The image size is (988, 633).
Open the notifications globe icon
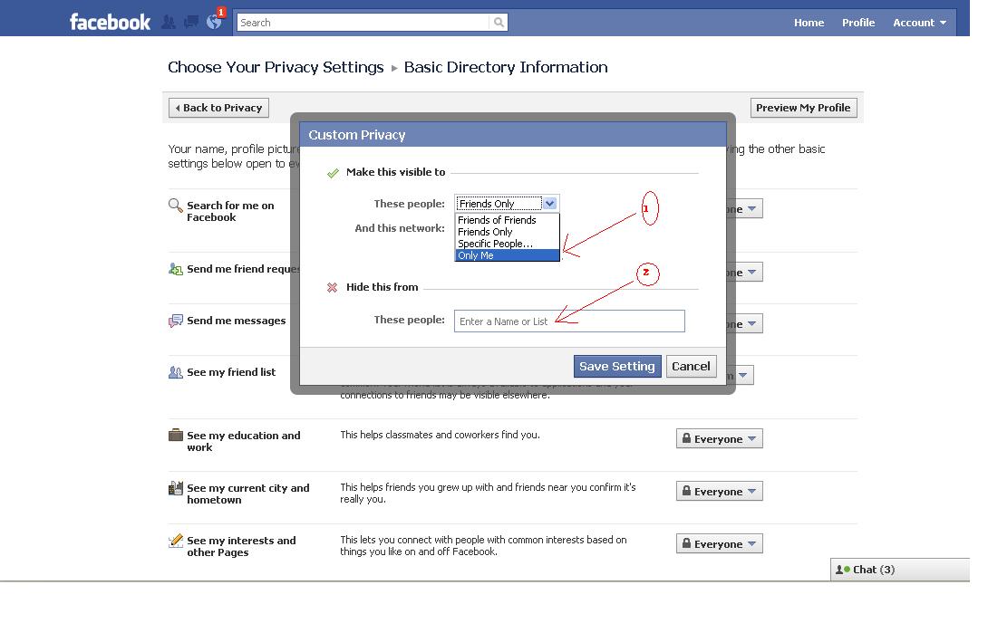click(x=214, y=22)
